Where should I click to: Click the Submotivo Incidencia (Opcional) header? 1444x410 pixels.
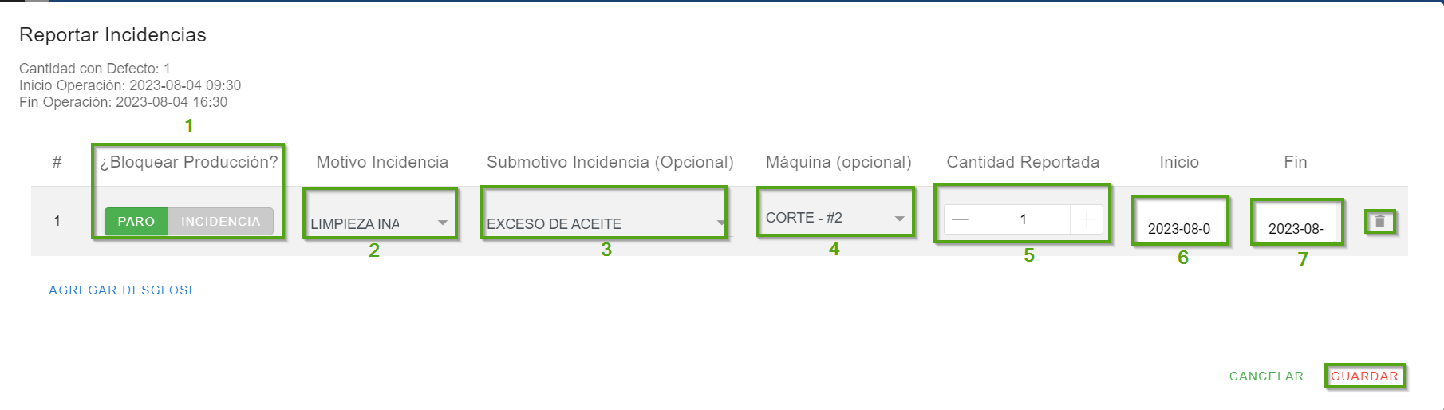[x=610, y=162]
